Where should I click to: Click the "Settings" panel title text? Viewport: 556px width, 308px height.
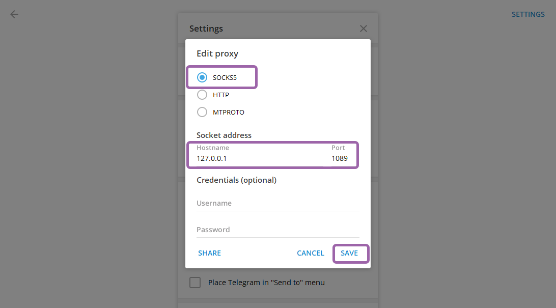pyautogui.click(x=206, y=29)
